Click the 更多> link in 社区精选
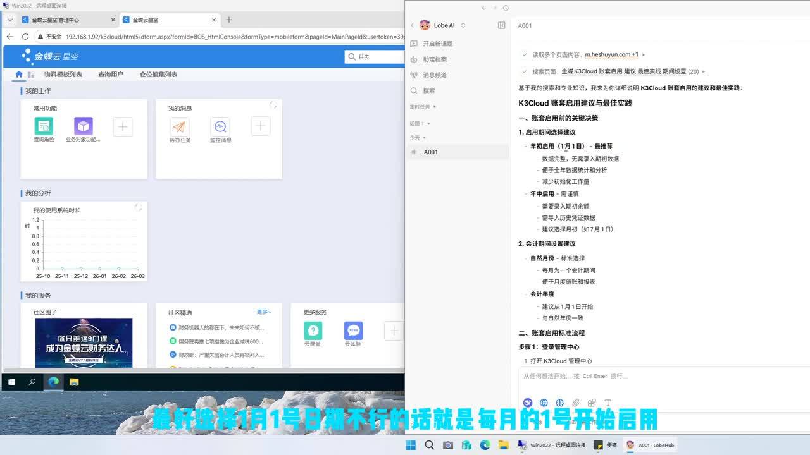 click(264, 312)
